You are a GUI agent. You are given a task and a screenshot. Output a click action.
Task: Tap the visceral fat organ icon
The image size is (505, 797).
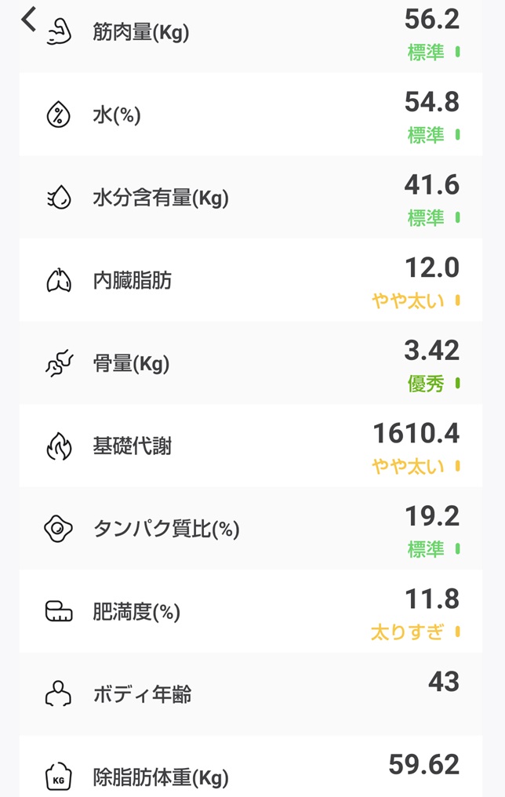[59, 280]
